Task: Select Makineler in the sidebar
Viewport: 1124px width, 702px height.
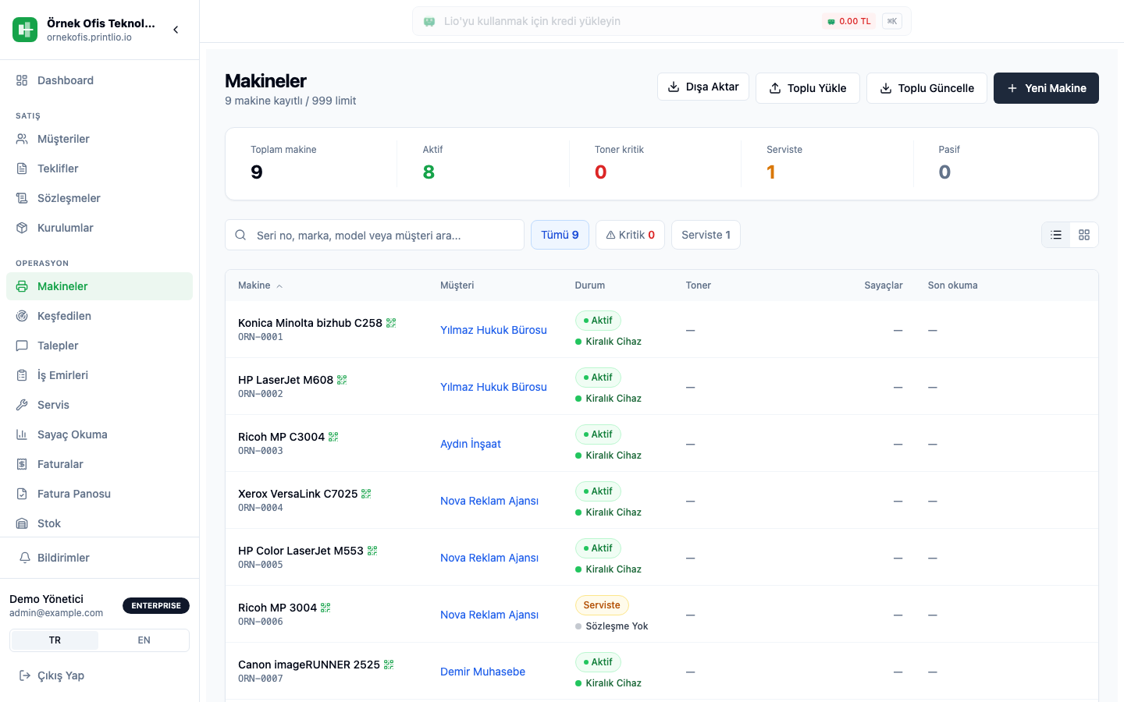Action: pyautogui.click(x=99, y=286)
